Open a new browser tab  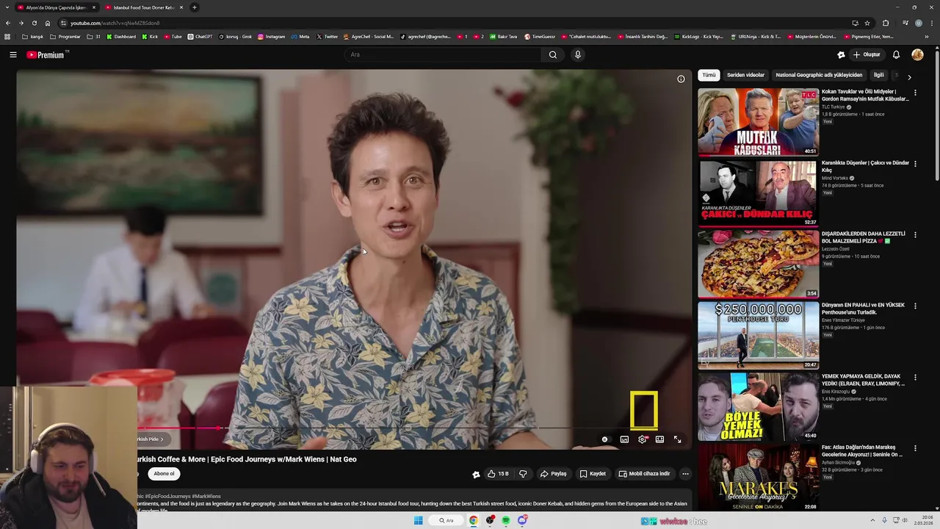195,7
